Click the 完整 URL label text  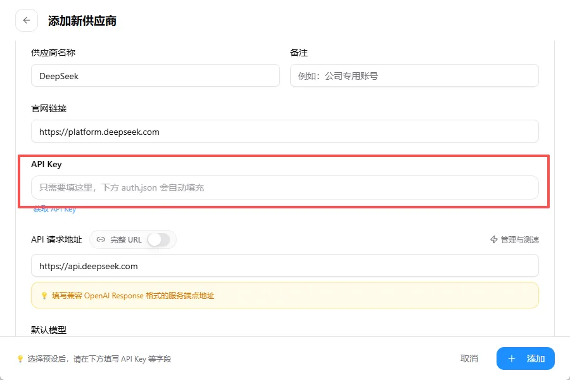click(x=126, y=240)
